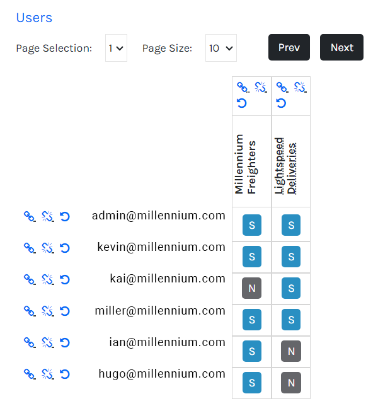This screenshot has width=378, height=406.
Task: Click the Page Selection label
Action: pyautogui.click(x=54, y=49)
